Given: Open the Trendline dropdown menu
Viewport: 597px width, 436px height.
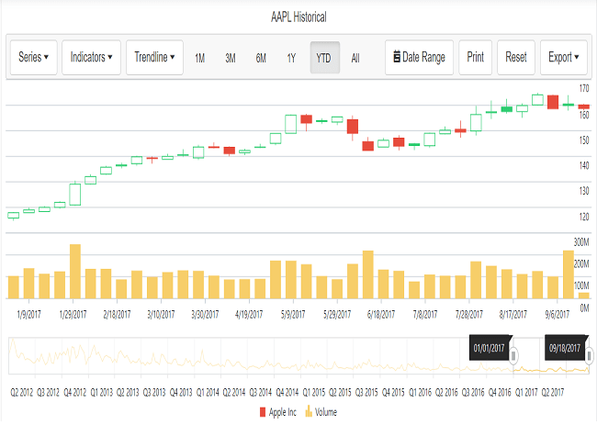Looking at the screenshot, I should [154, 57].
